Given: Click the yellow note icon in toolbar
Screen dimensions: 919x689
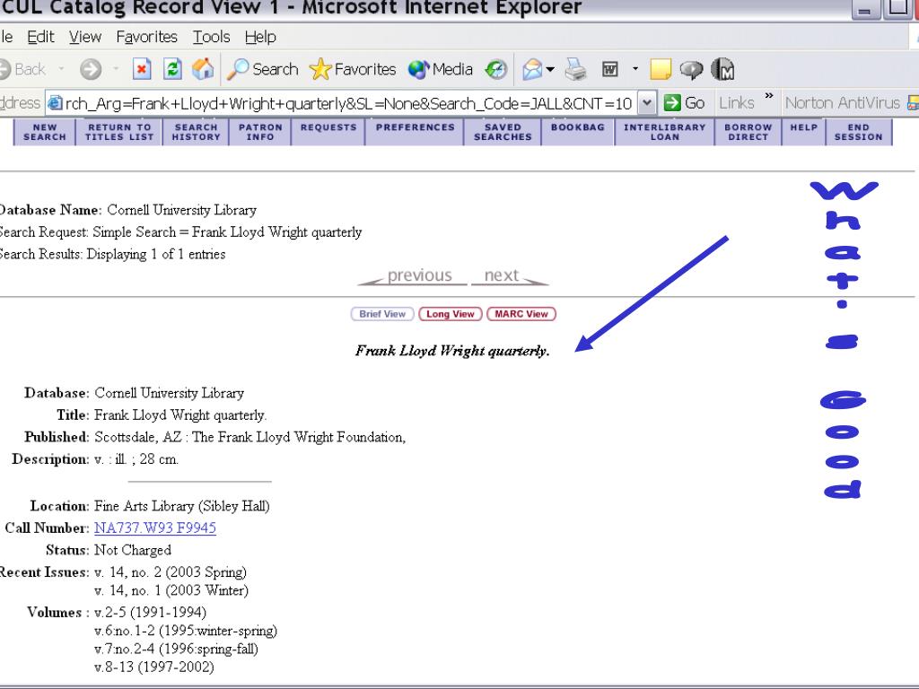Looking at the screenshot, I should (661, 69).
